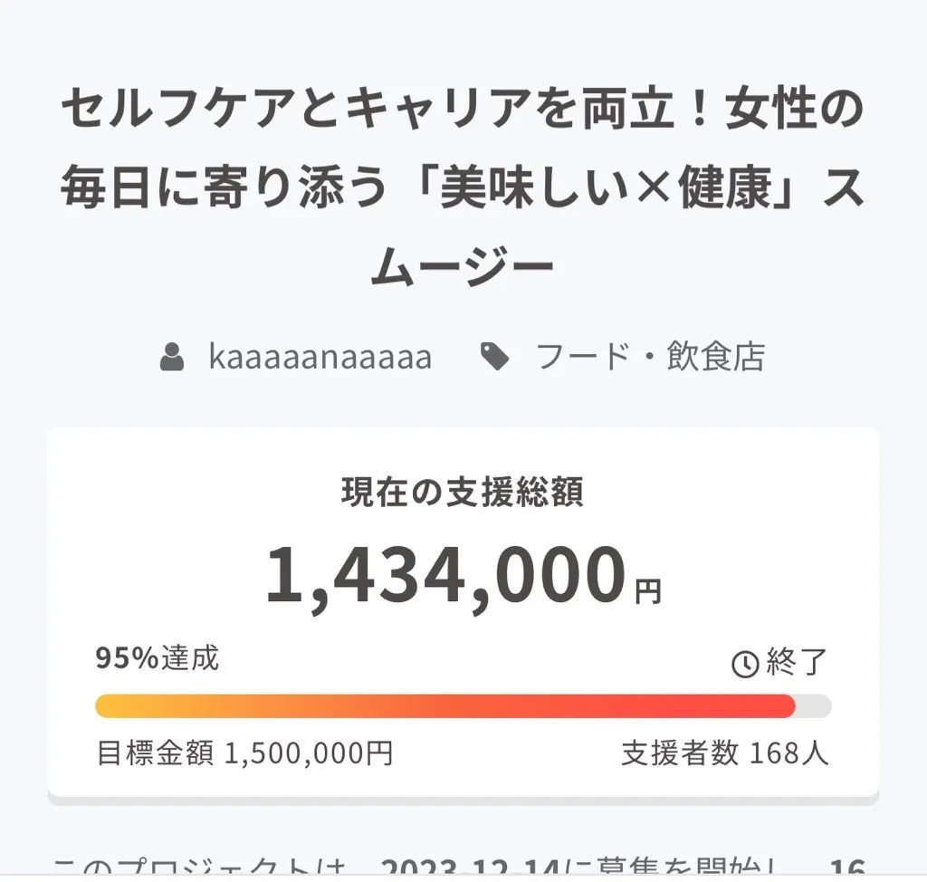Screen dimensions: 927x882
Task: Click the person icon beside kaaaaanaaaaa
Action: (171, 358)
